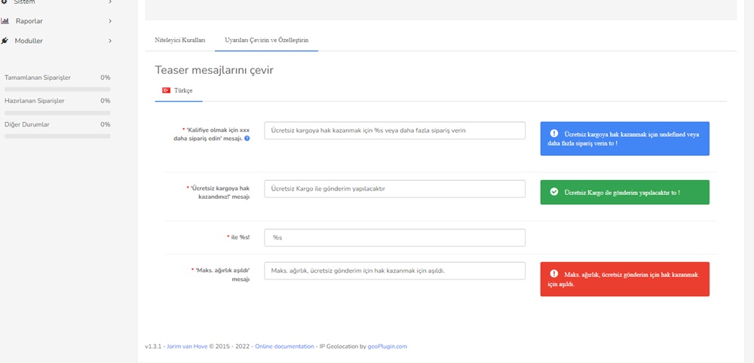Click the Raporlar bar chart icon
Image resolution: width=754 pixels, height=363 pixels.
click(x=5, y=21)
